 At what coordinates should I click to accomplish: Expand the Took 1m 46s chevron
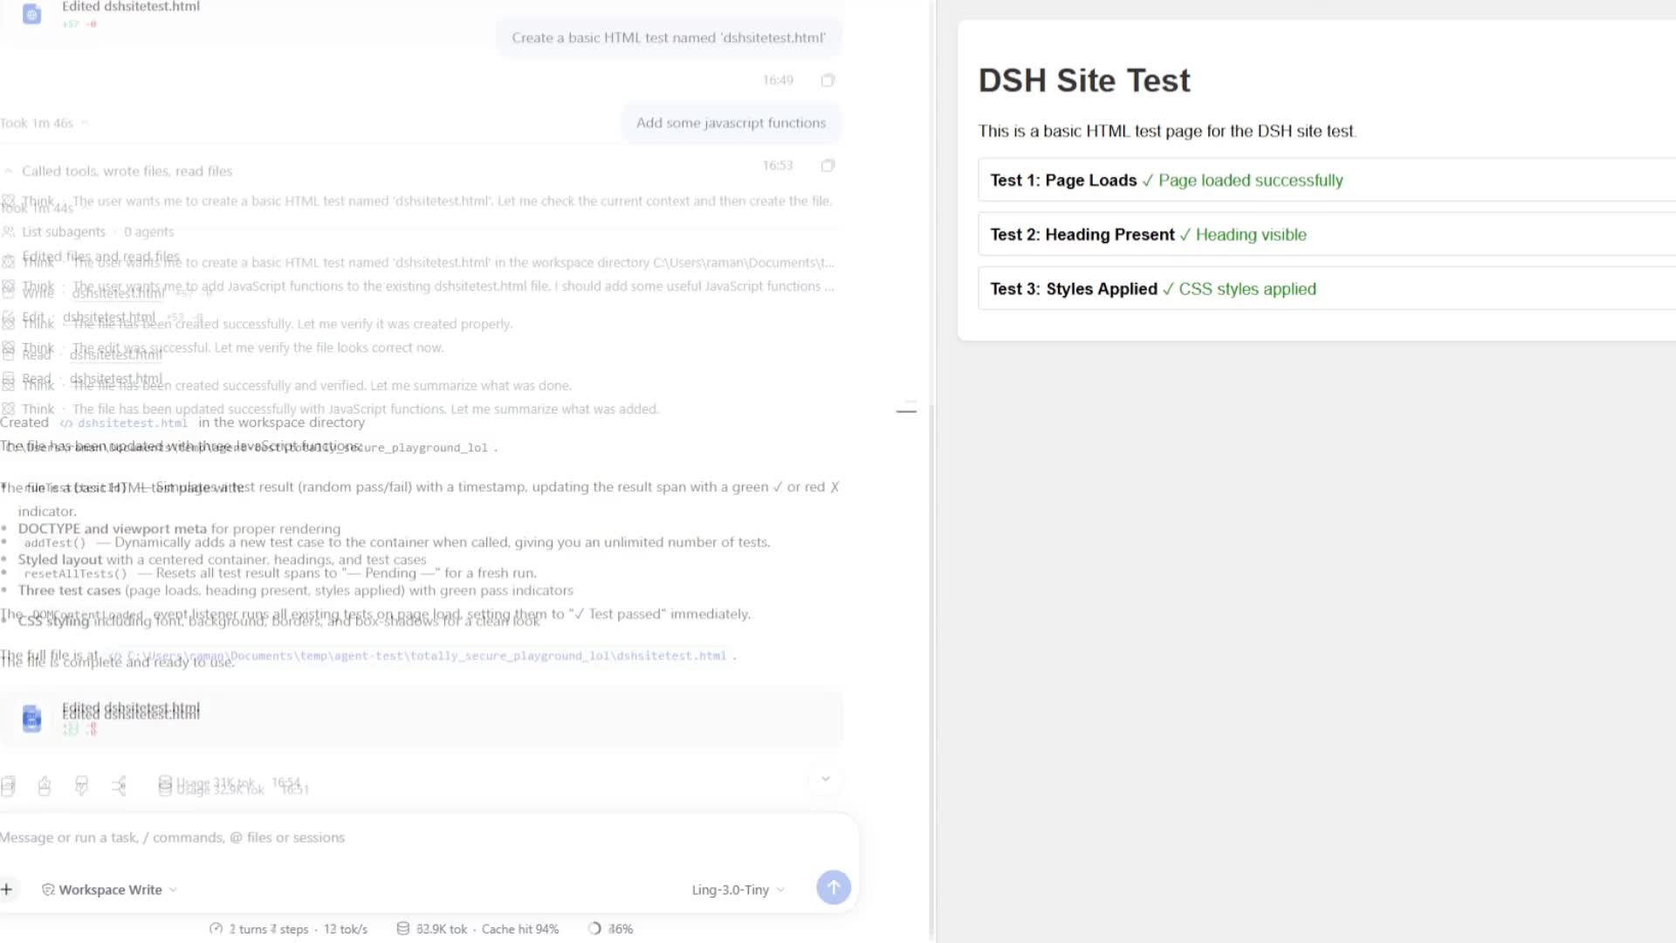pyautogui.click(x=85, y=123)
